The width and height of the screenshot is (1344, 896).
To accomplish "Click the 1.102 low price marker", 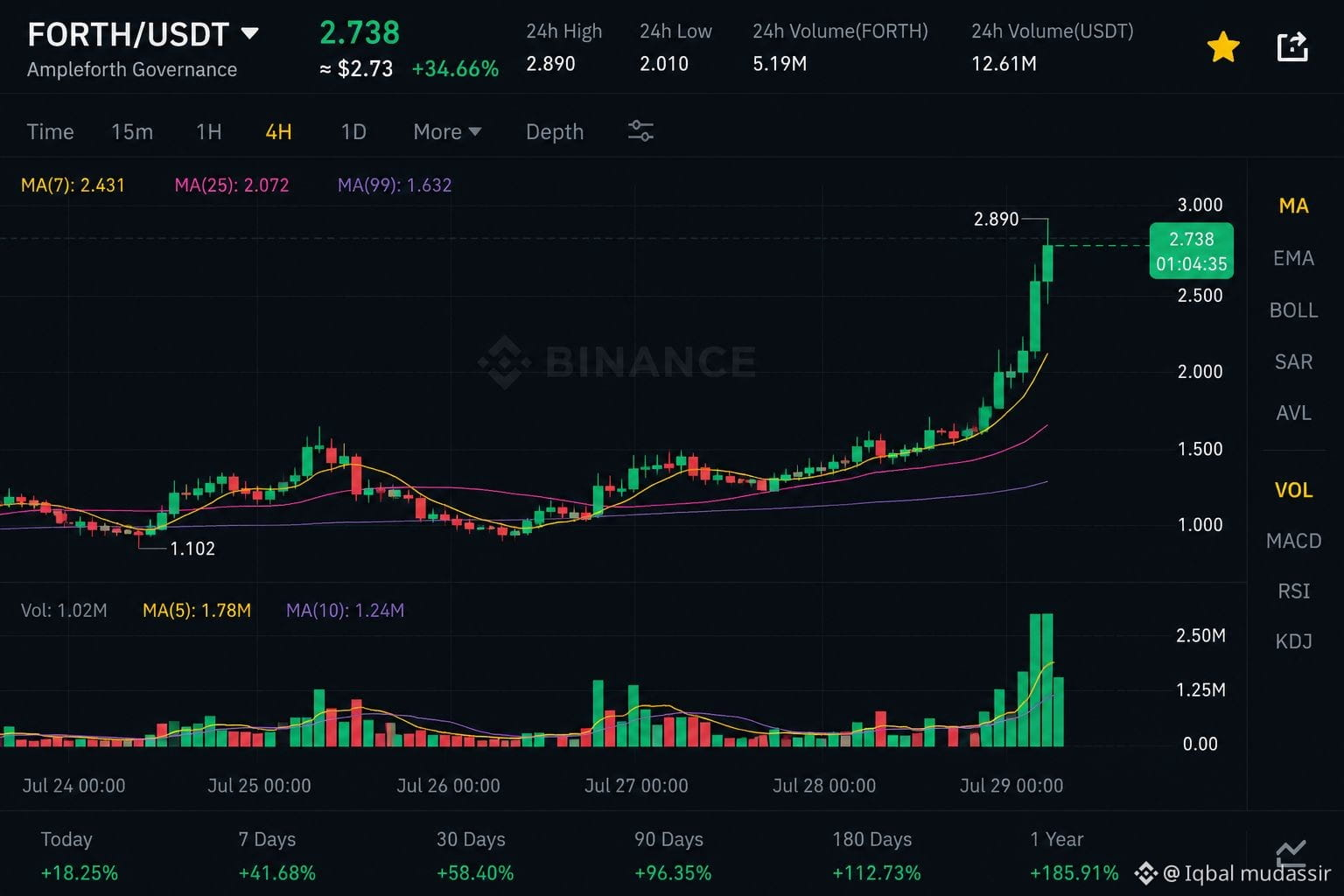I will coord(192,549).
